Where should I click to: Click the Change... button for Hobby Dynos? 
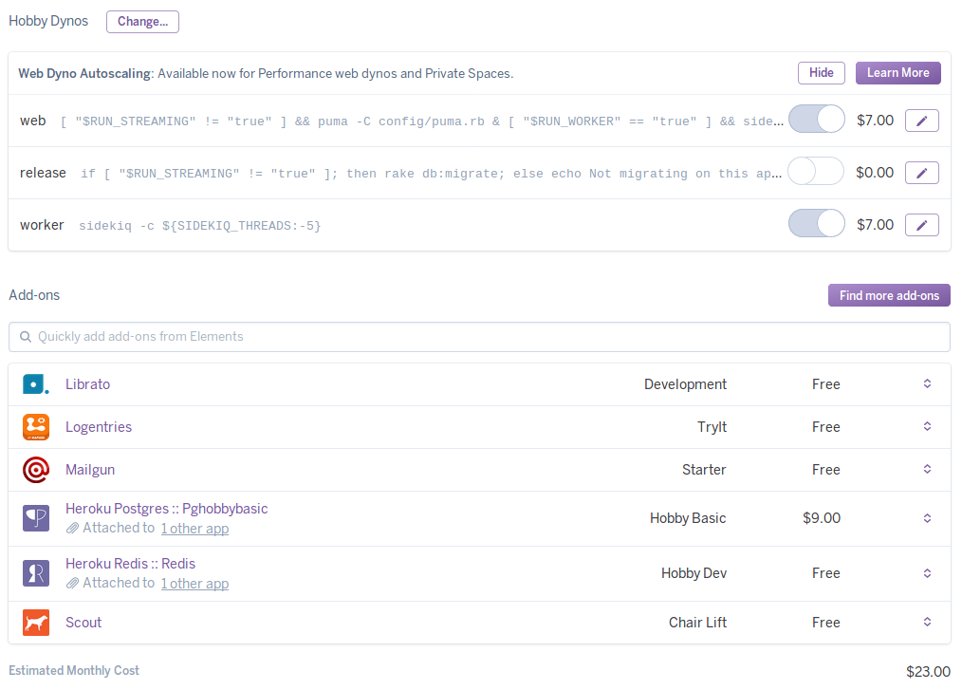(x=142, y=22)
